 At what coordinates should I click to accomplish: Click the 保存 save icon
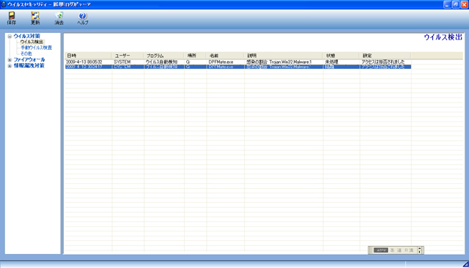pos(12,18)
